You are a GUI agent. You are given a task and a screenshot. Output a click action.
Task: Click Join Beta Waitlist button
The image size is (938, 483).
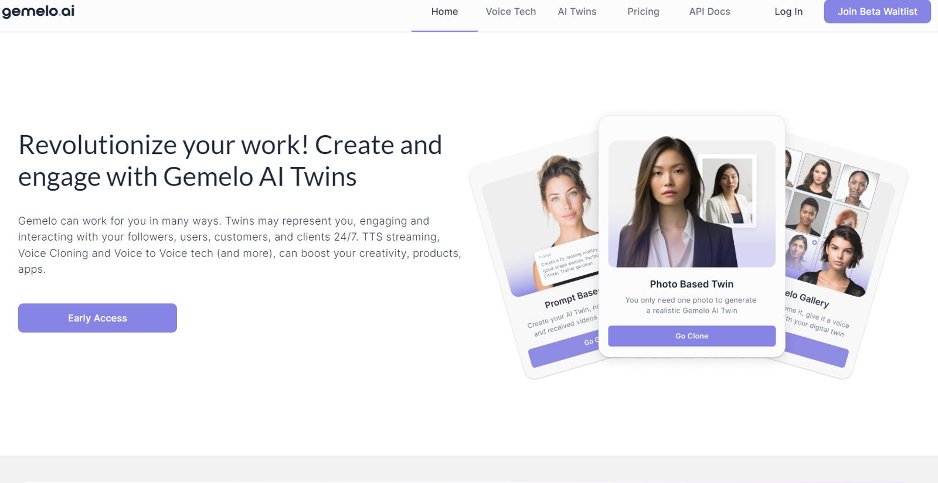877,12
